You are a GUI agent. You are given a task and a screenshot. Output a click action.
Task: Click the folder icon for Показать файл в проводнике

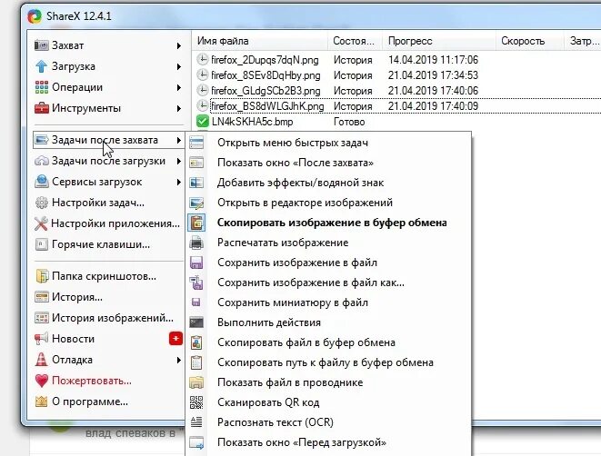coord(196,382)
